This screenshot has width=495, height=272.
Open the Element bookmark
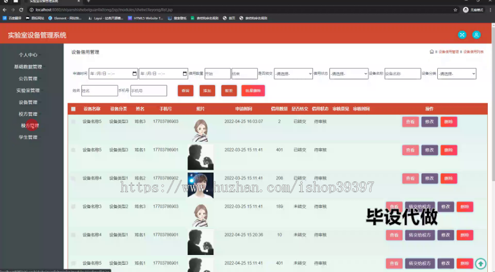(x=65, y=18)
